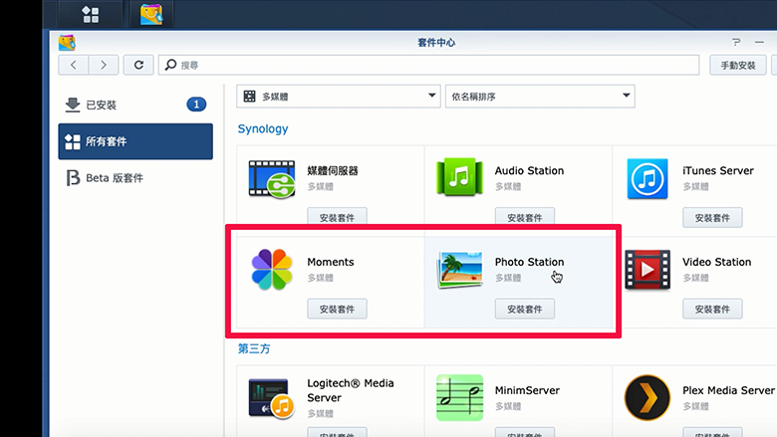This screenshot has width=777, height=437.
Task: Click the 多媒體 label under Moments
Action: pyautogui.click(x=320, y=278)
